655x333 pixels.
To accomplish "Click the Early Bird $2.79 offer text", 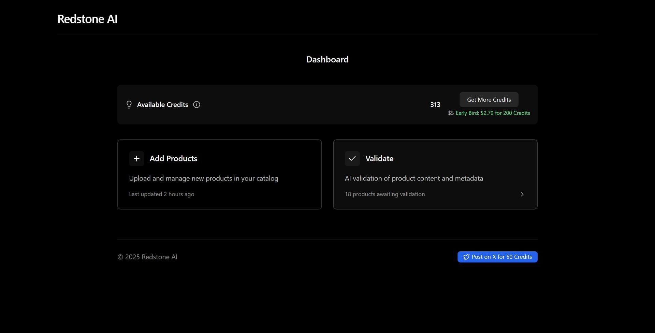I will (493, 113).
